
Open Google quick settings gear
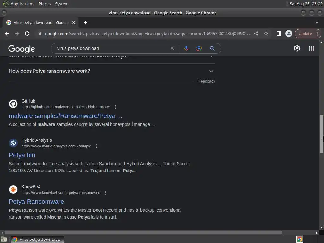click(x=297, y=48)
